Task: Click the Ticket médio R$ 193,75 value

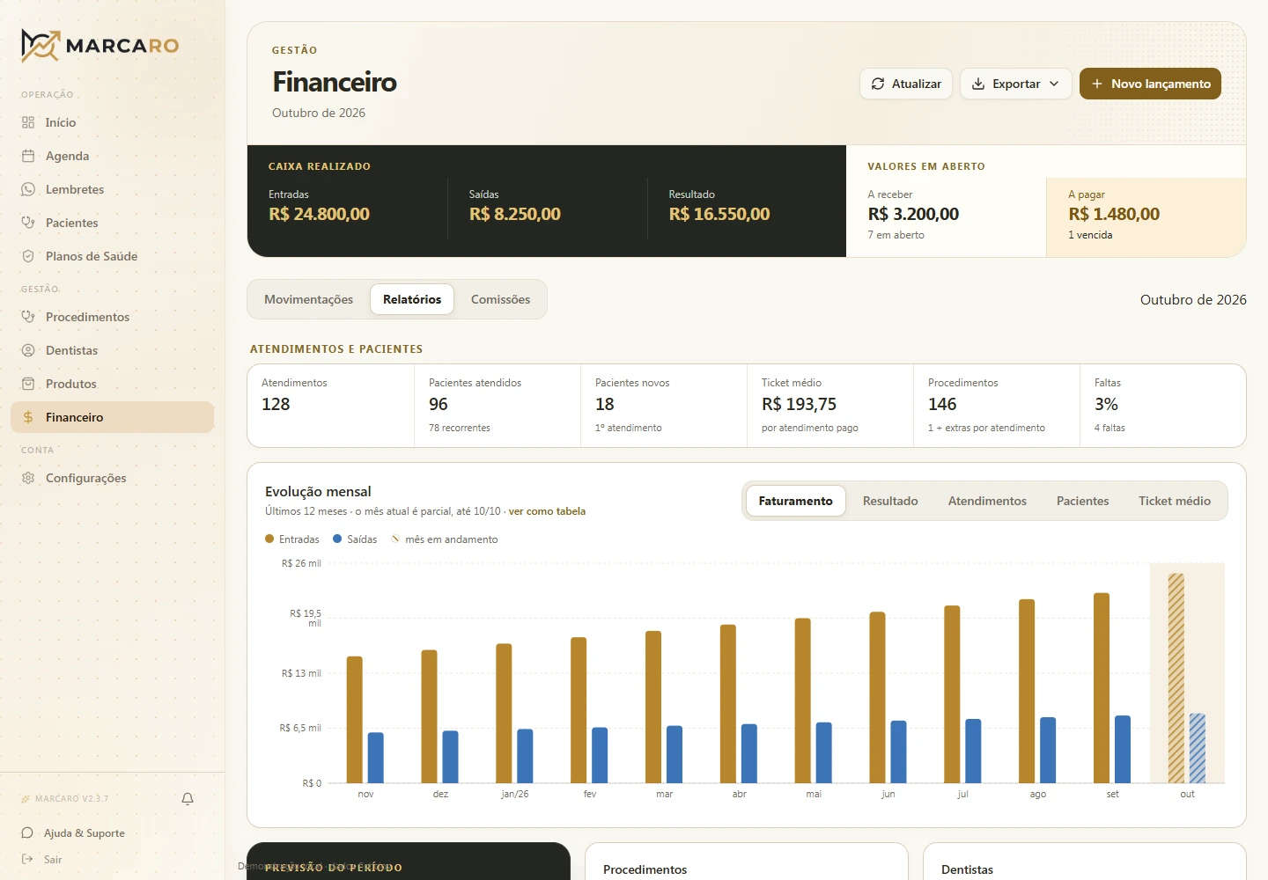Action: pos(799,404)
